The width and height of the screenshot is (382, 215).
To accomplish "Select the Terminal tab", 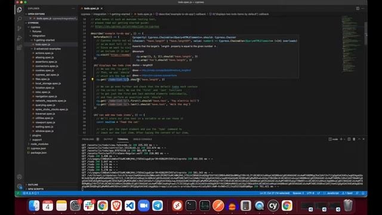I will (123, 139).
